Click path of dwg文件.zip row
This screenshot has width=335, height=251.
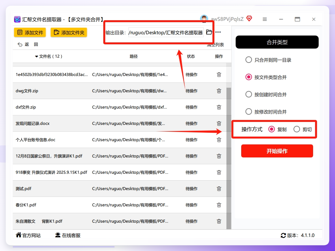pos(129,91)
